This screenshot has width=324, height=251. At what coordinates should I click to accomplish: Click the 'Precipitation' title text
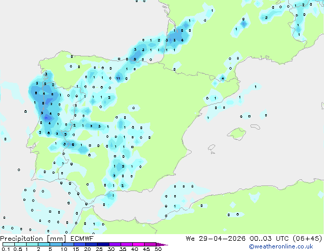coord(21,239)
